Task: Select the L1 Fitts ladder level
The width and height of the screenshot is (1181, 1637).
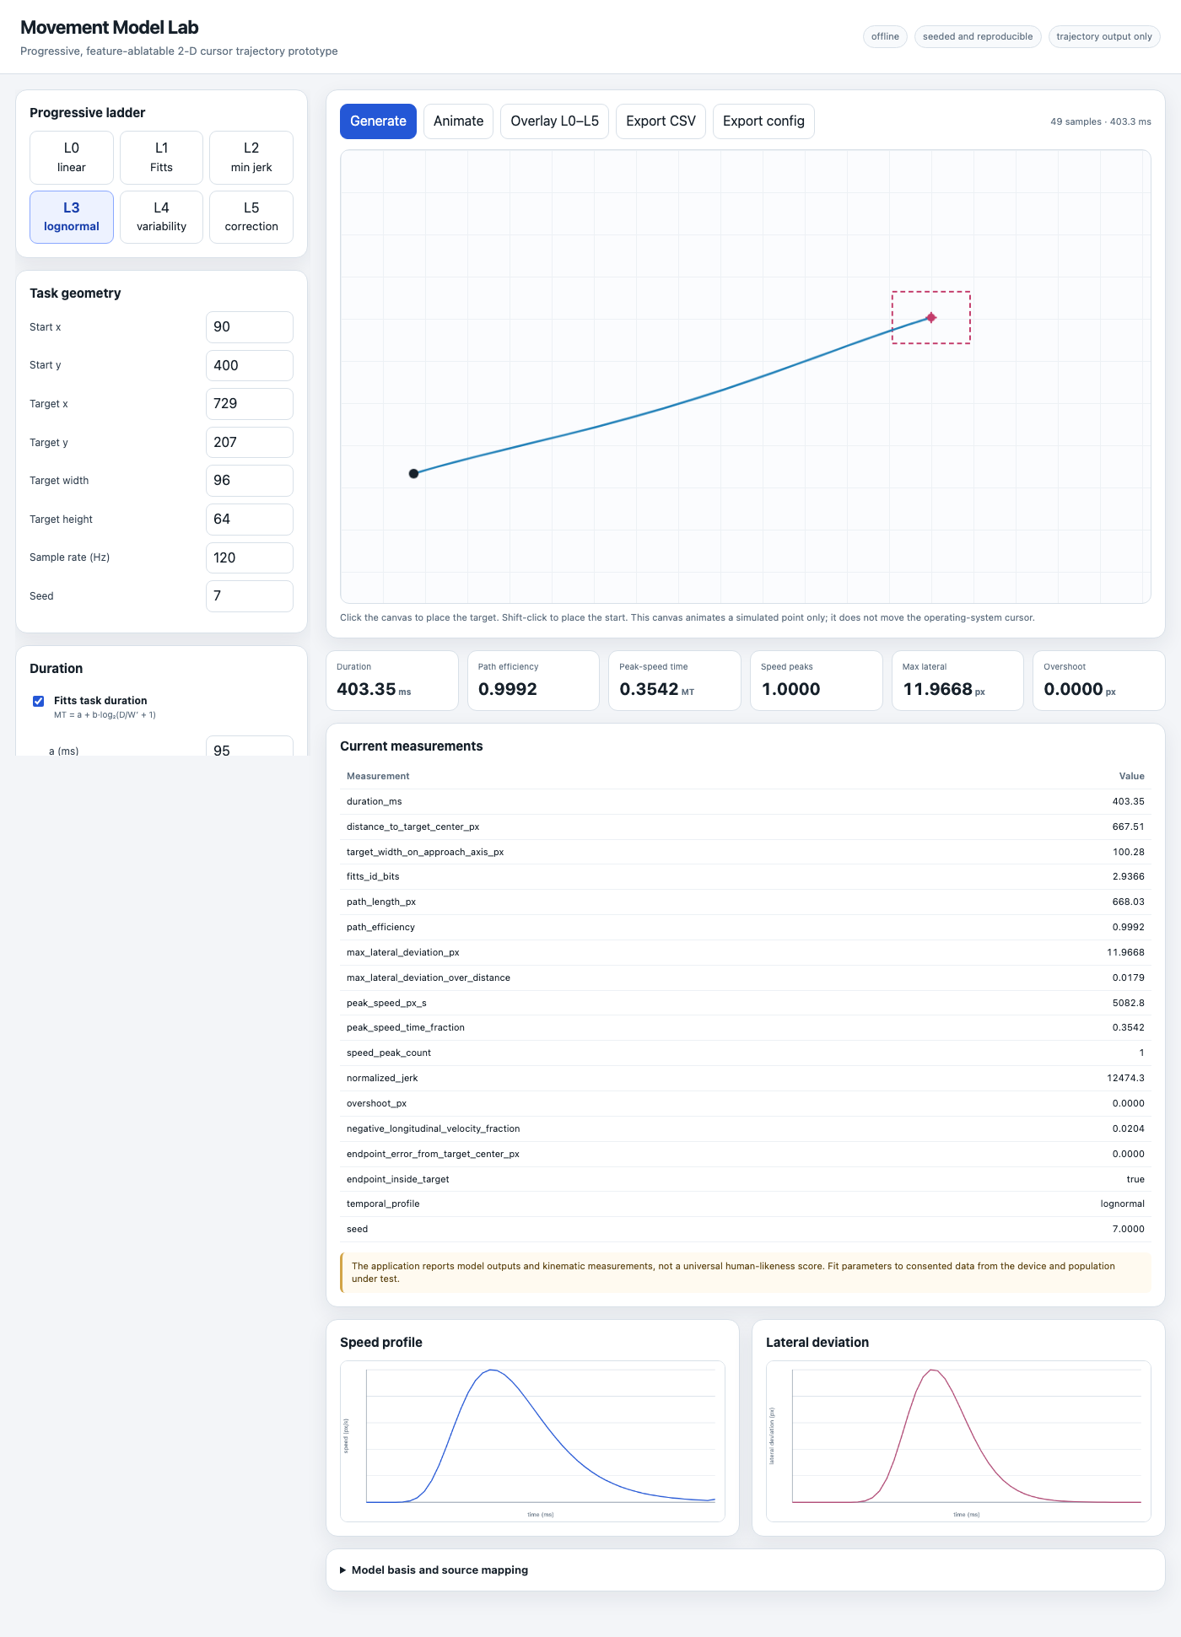Action: [161, 158]
